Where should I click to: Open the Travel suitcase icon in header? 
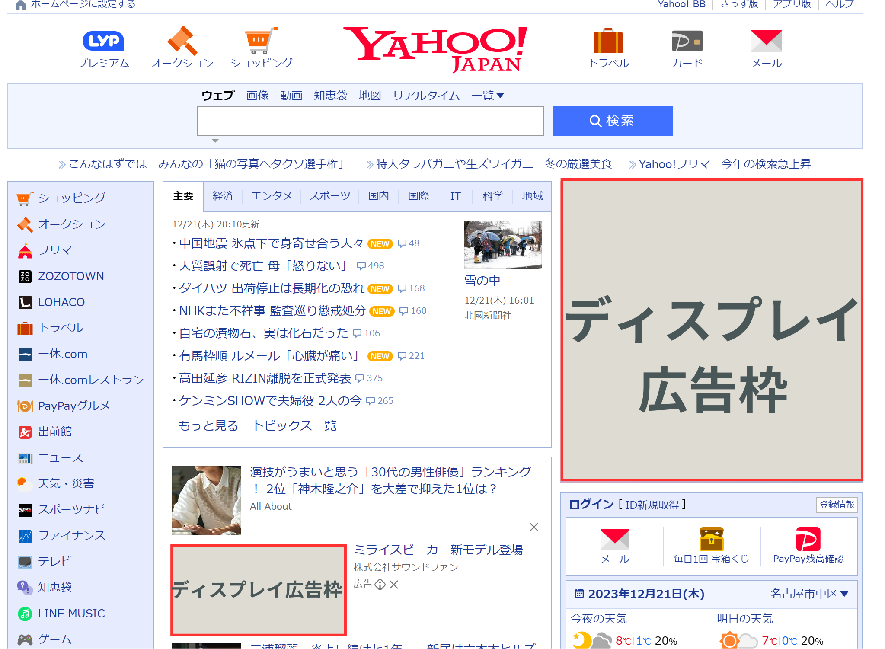tap(608, 41)
